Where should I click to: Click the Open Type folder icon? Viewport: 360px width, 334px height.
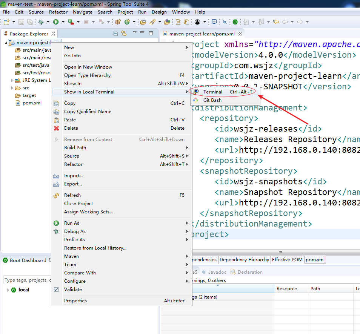[143, 22]
